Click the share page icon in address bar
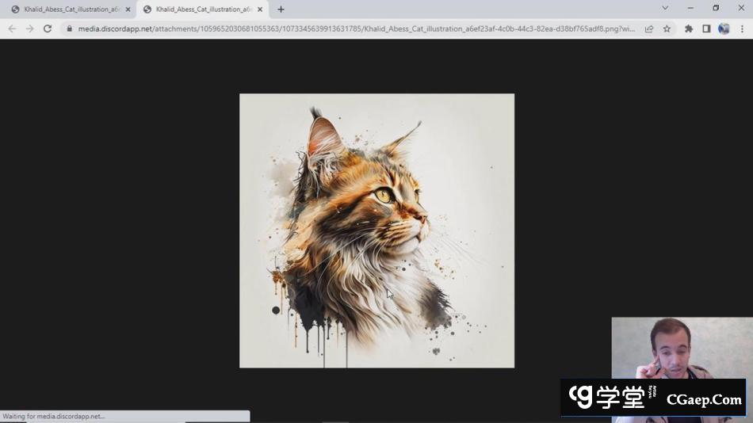This screenshot has width=753, height=423. coord(649,29)
